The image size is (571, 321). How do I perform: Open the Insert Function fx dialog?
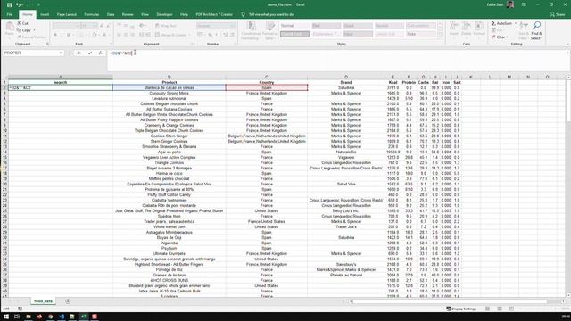tap(101, 53)
